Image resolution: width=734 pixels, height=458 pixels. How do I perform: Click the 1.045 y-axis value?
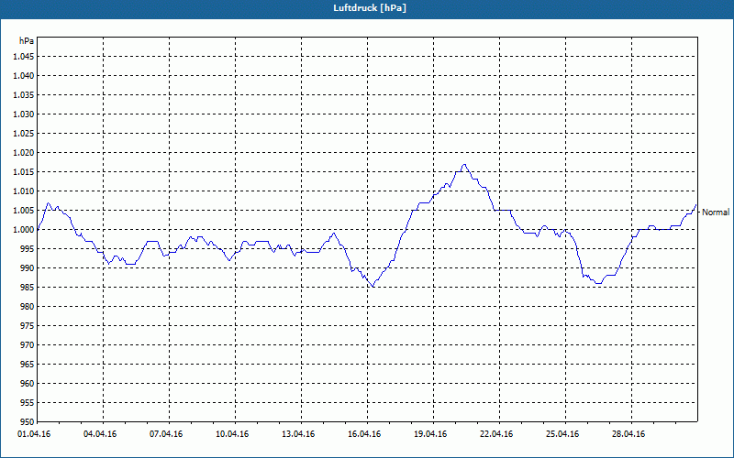coord(24,57)
